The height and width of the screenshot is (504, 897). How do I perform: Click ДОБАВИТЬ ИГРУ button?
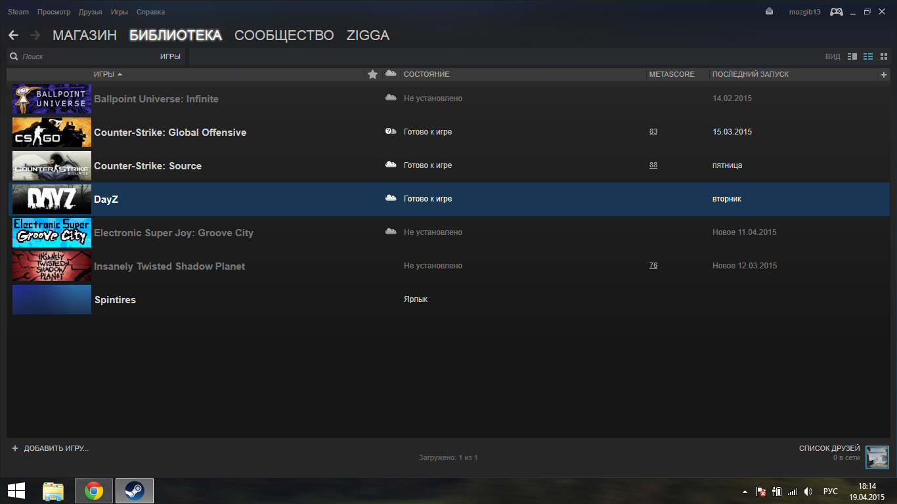50,448
